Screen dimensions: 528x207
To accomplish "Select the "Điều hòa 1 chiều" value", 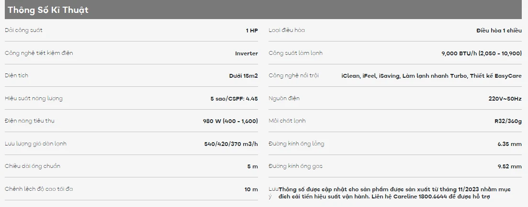I will [x=499, y=31].
